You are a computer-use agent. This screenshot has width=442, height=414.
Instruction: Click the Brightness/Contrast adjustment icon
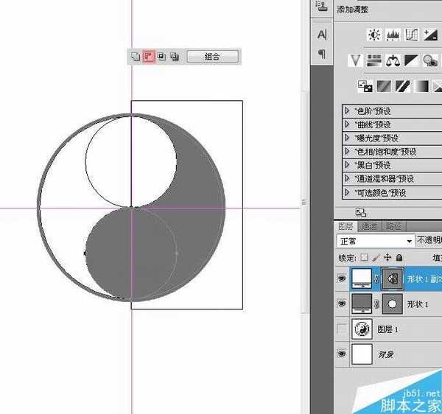click(374, 35)
